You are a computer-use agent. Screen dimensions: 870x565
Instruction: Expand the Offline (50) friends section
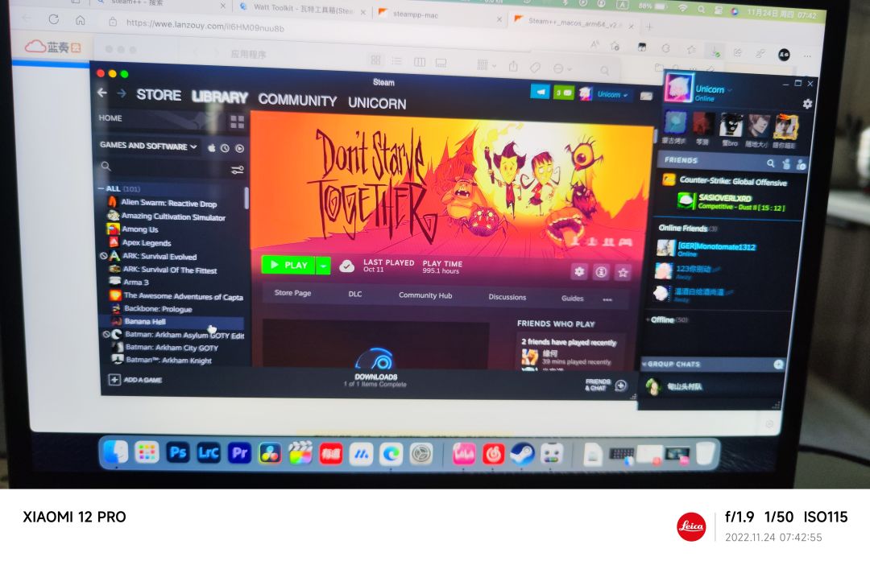(666, 320)
